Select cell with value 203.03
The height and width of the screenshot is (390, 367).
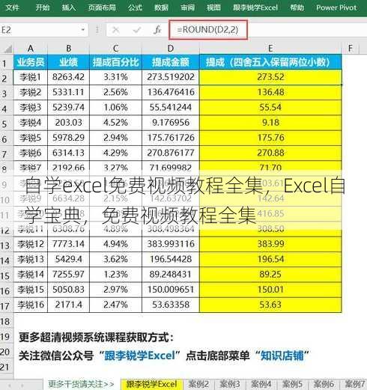[x=68, y=123]
